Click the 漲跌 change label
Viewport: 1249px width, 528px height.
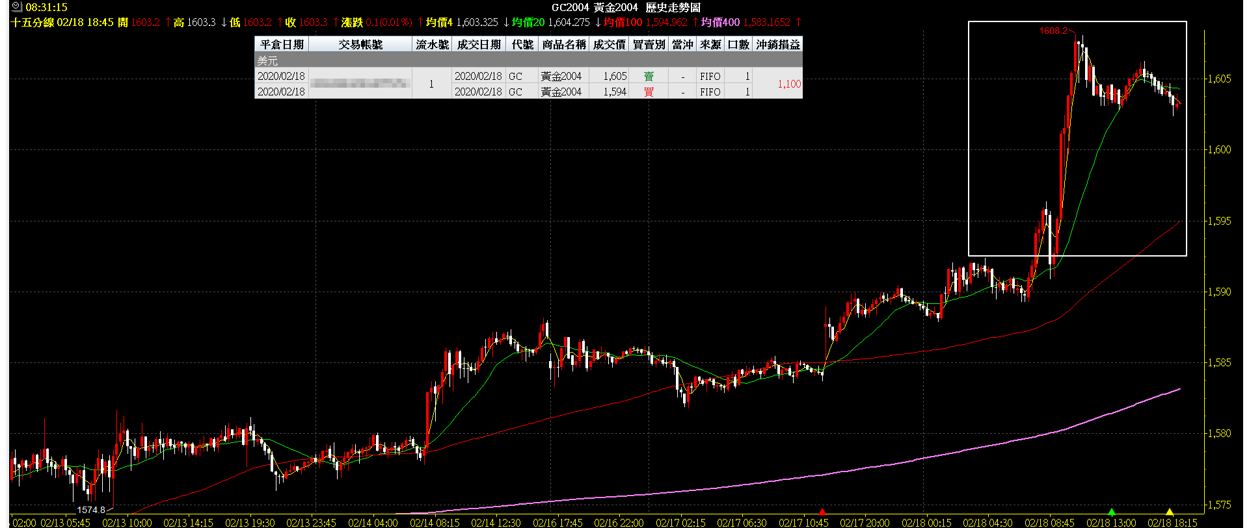(352, 22)
